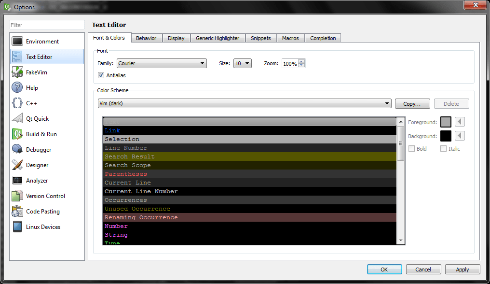This screenshot has width=490, height=284.
Task: Open Version Control settings
Action: click(x=17, y=196)
